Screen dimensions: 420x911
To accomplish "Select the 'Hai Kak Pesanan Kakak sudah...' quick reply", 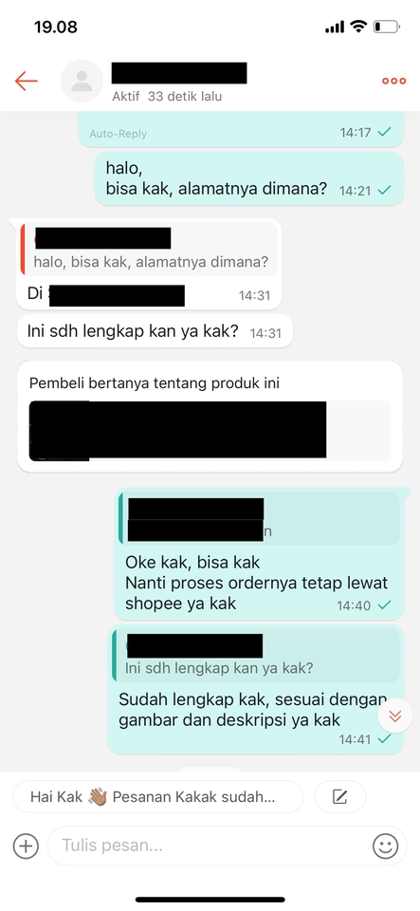I will pyautogui.click(x=157, y=796).
